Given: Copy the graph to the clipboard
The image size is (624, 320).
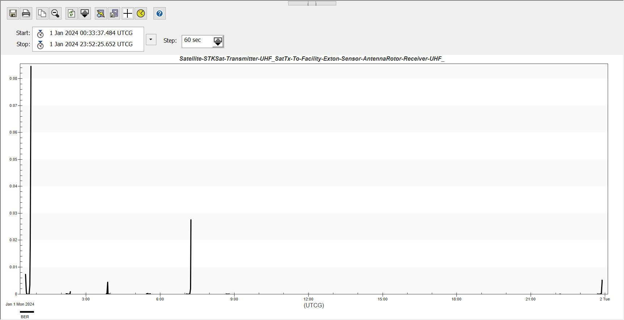Looking at the screenshot, I should click(x=42, y=14).
